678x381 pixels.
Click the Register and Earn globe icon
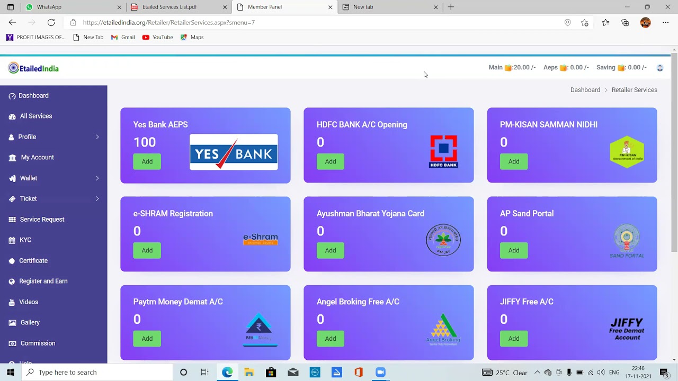(12, 282)
